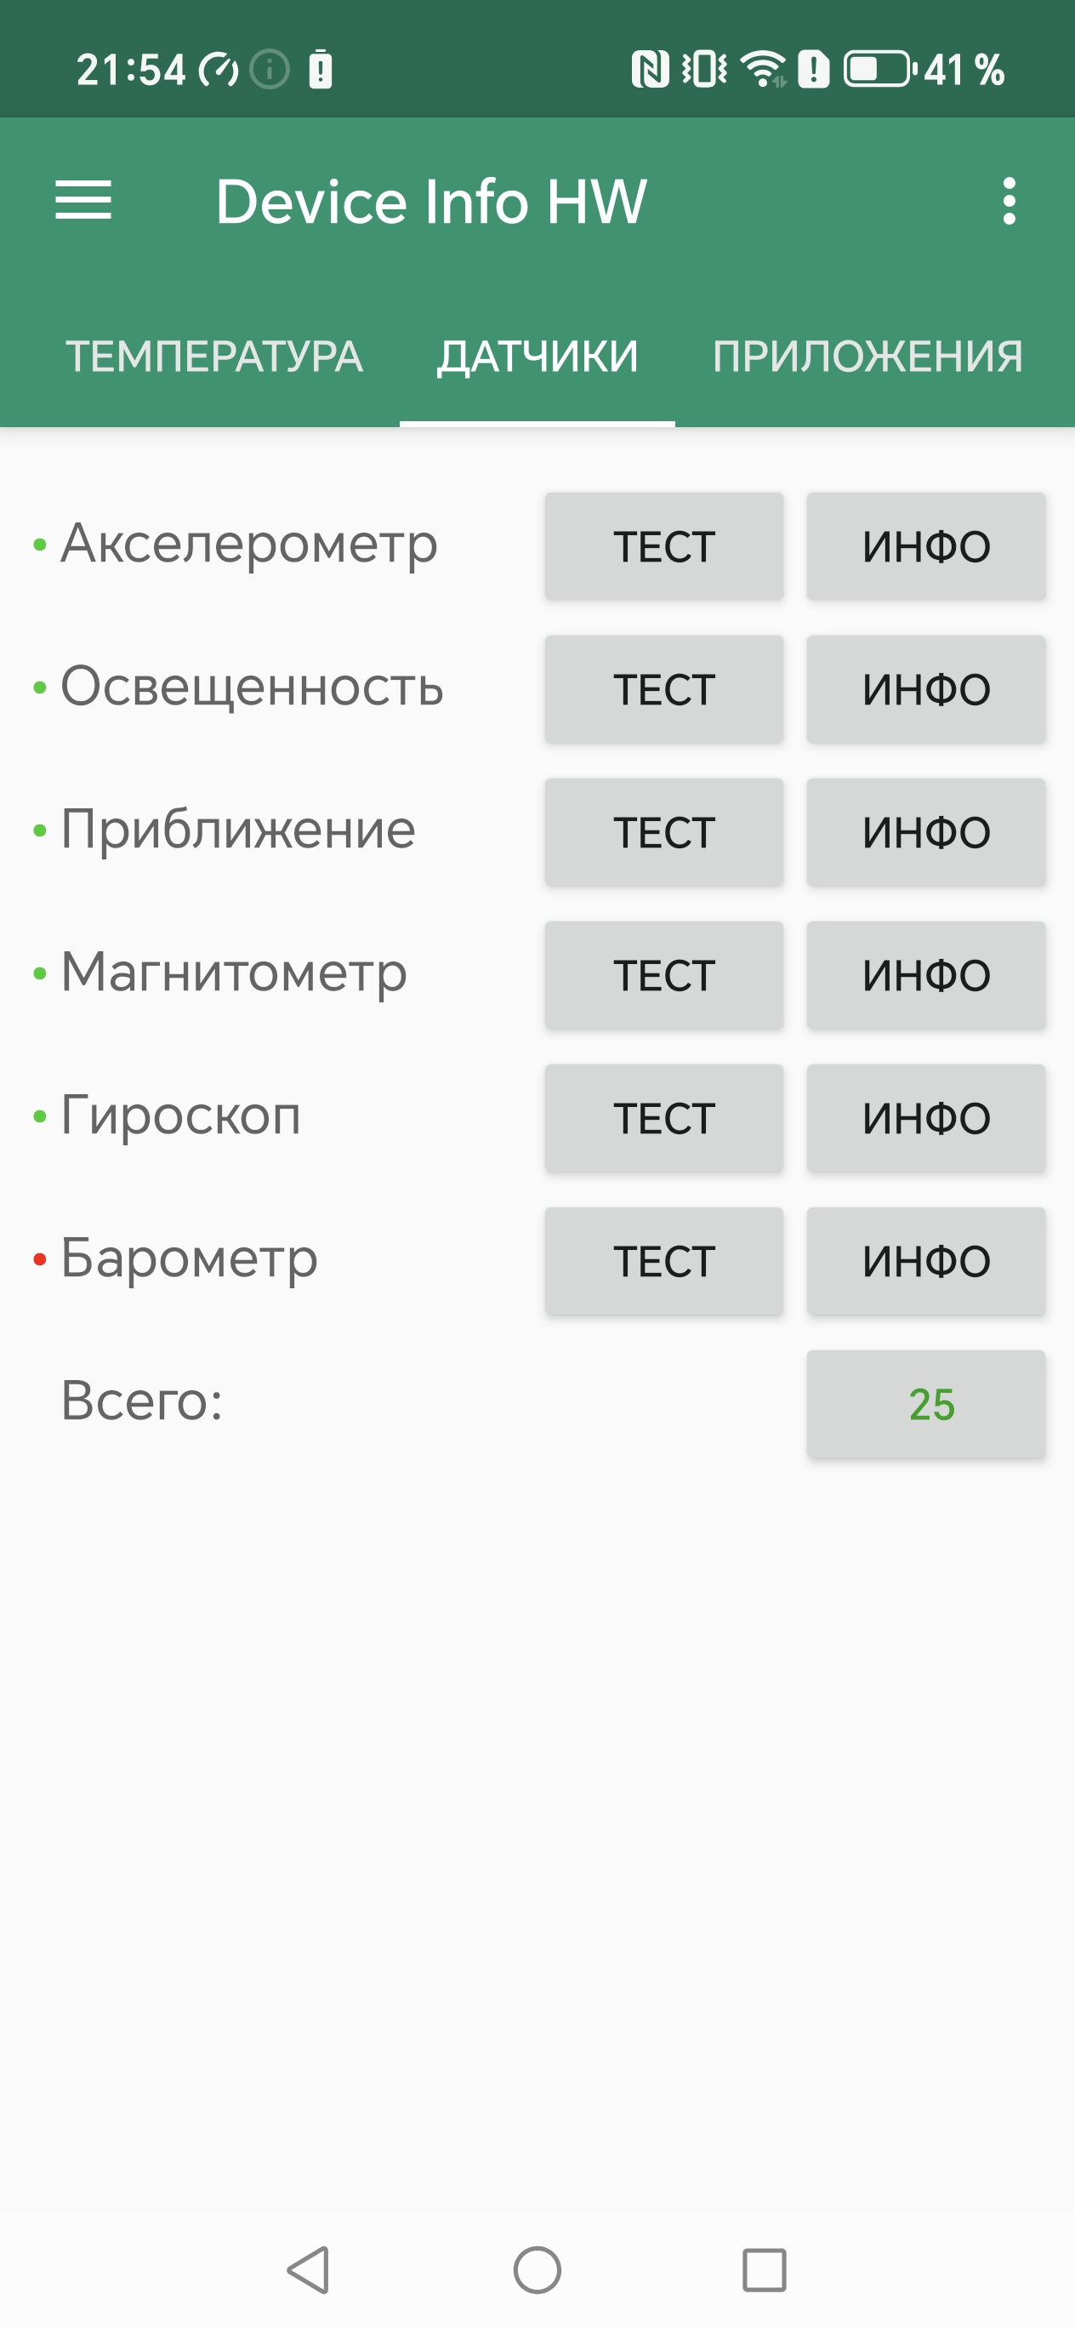Tap the NFC status bar icon

click(x=650, y=70)
